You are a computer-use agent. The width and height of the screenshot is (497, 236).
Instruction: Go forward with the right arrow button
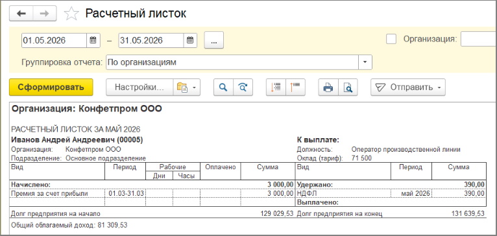pyautogui.click(x=45, y=14)
